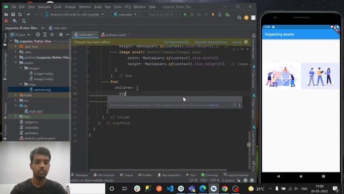The image size is (344, 194).
Task: Expand the .dart_tool folder
Action: [x=16, y=47]
